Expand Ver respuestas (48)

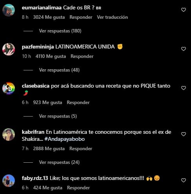click(x=59, y=70)
